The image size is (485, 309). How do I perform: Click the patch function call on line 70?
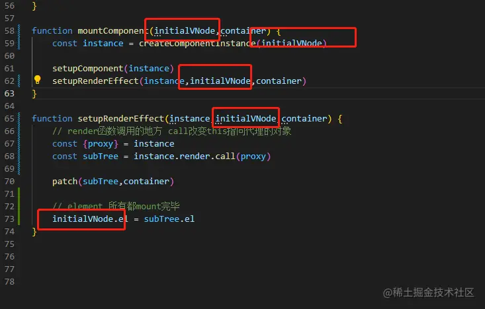coord(65,181)
